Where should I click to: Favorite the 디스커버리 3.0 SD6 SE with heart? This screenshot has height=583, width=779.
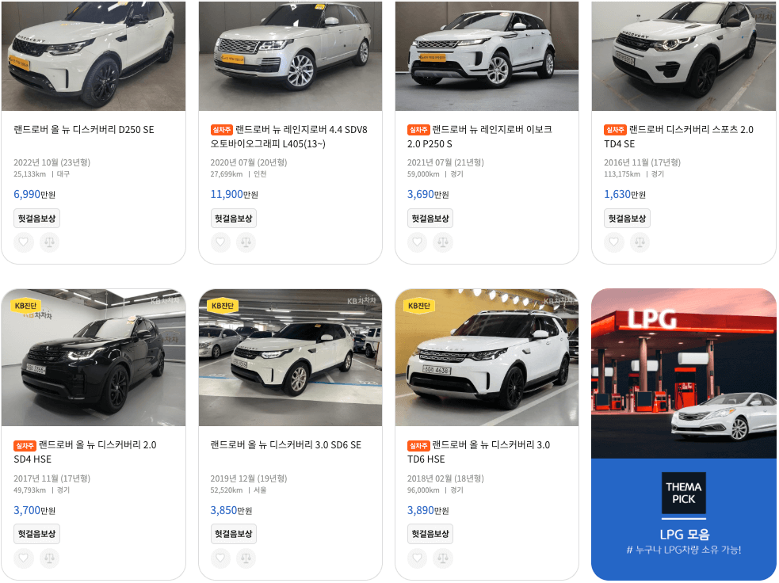[x=220, y=558]
